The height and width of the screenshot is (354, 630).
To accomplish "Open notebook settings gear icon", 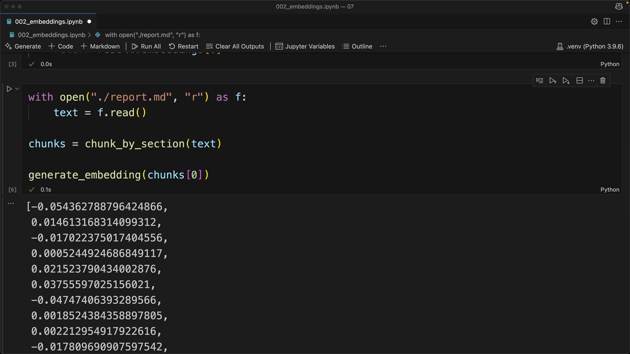I will click(x=594, y=22).
